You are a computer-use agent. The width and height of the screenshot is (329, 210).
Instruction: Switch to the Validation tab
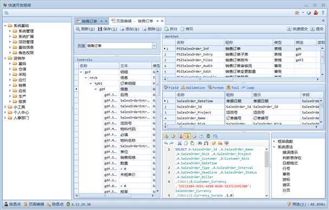(193, 88)
